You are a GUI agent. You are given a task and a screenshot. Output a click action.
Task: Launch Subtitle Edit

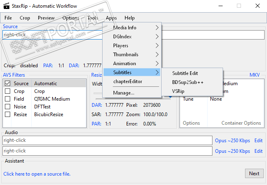tap(192, 73)
